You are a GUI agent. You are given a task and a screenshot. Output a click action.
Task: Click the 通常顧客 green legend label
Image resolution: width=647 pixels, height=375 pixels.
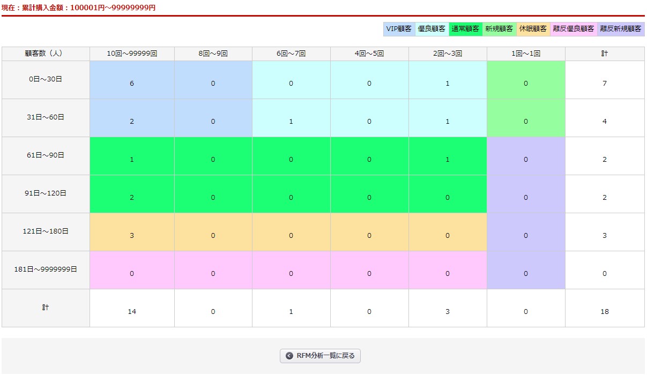pos(465,29)
